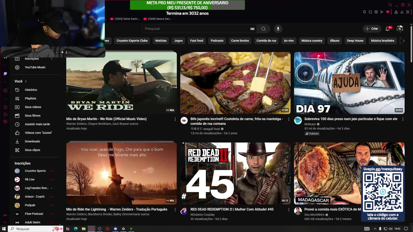Screen dimensions: 413x232
Task: Open Opera GX easy setup sliders icon
Action: coord(408,12)
